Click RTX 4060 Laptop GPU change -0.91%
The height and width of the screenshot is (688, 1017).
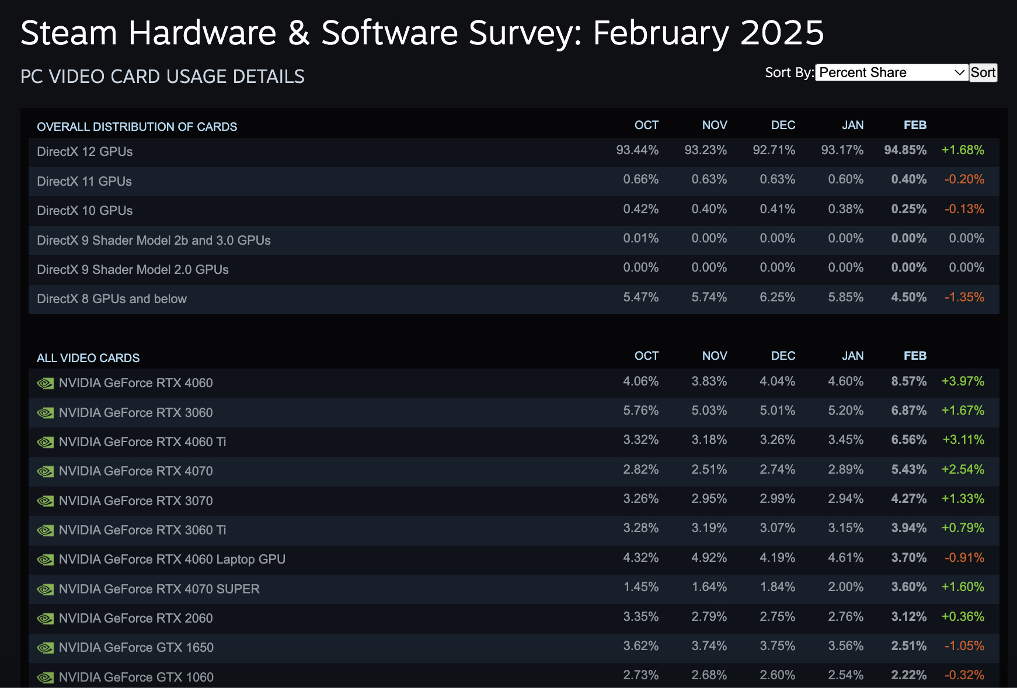(964, 558)
